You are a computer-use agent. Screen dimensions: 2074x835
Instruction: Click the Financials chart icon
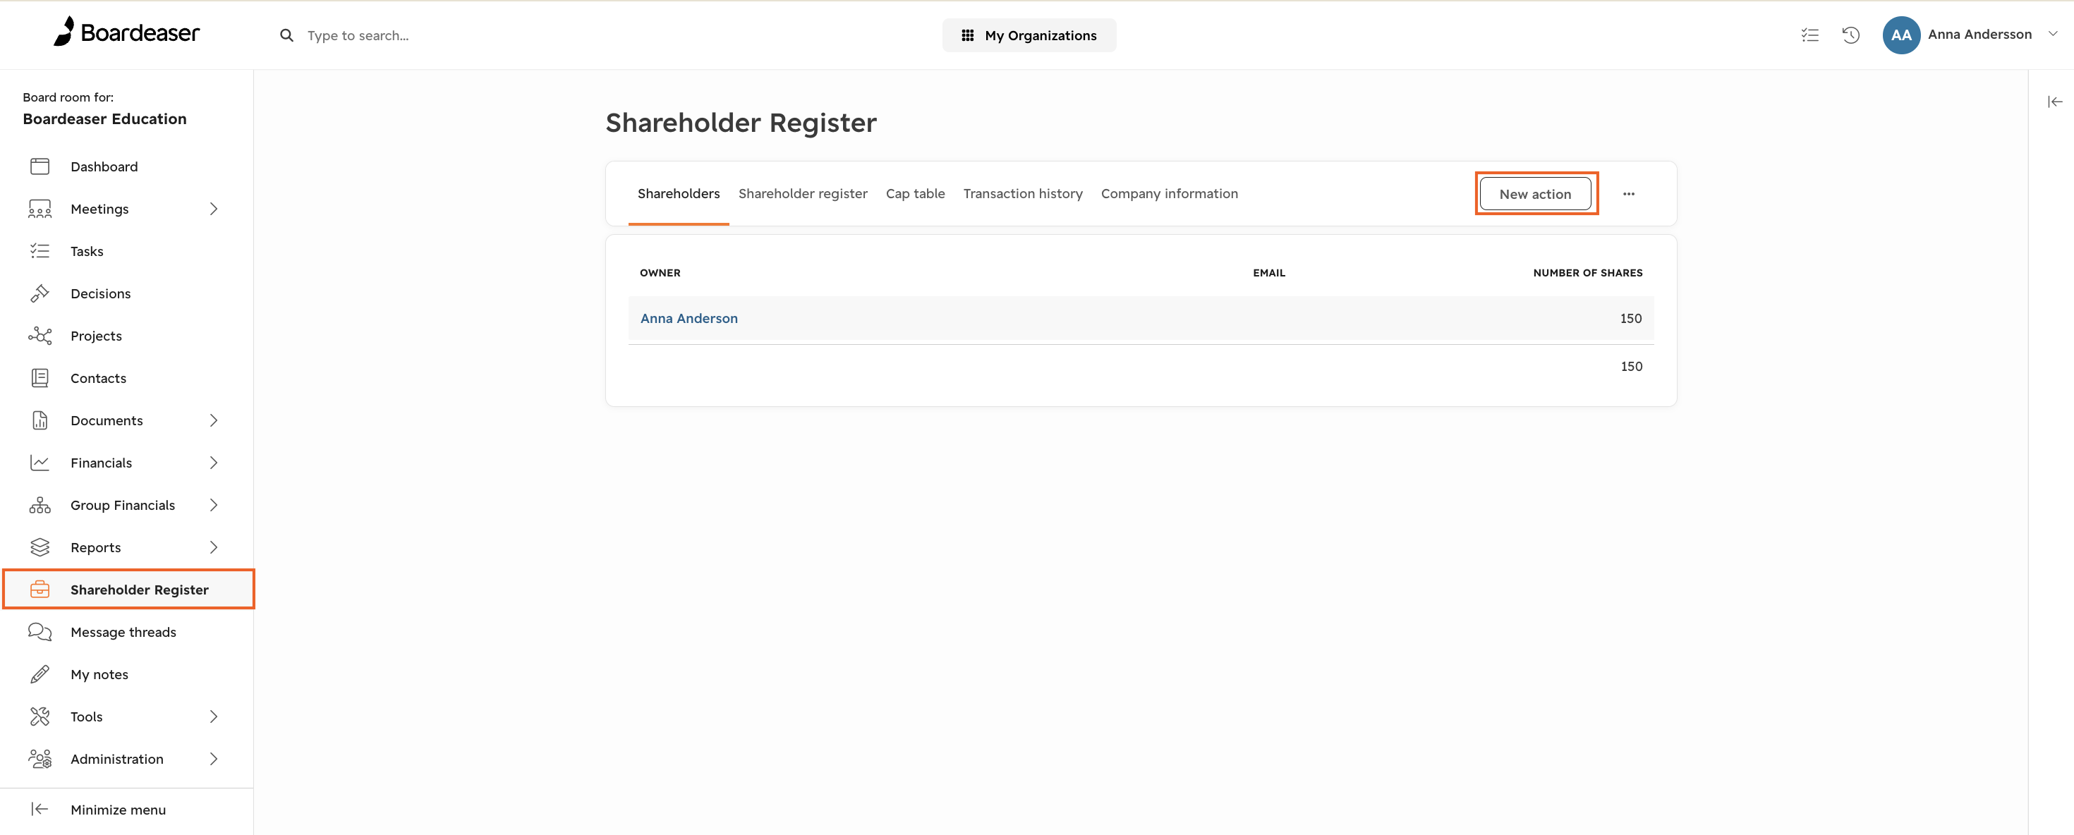pyautogui.click(x=40, y=462)
